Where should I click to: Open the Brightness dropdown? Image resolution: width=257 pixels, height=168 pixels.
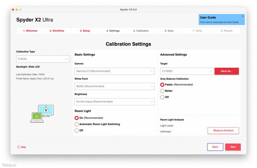click(115, 102)
